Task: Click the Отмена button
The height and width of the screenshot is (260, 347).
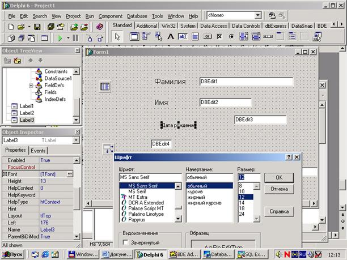Action: click(x=279, y=189)
